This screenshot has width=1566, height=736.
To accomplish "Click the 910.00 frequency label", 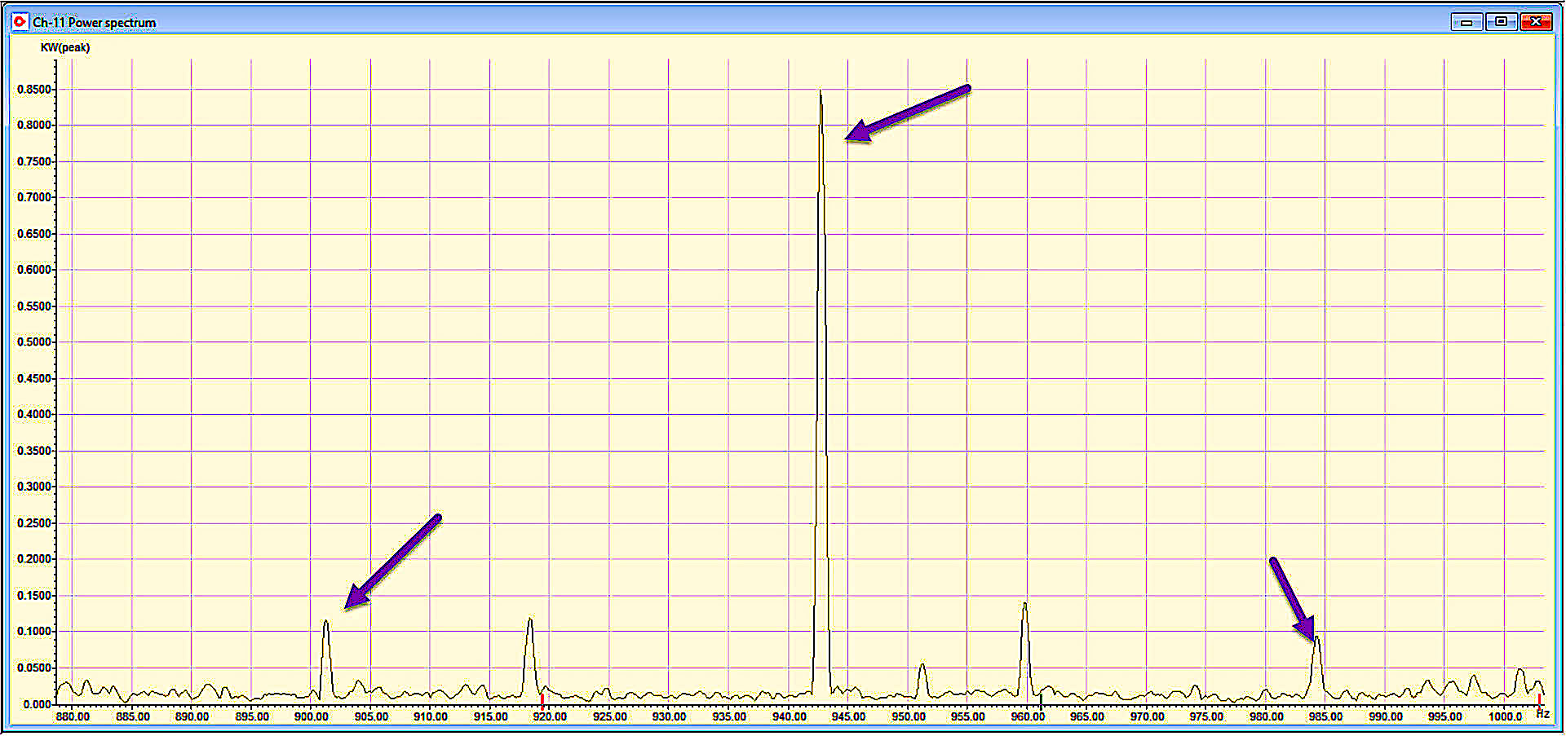I will click(x=431, y=717).
